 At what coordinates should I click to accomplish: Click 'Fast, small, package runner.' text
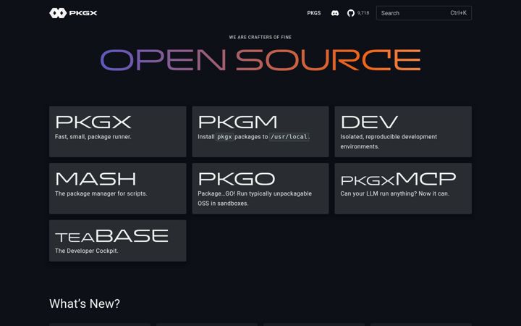[93, 137]
